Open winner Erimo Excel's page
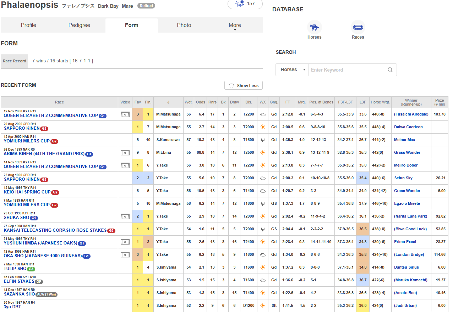The image size is (453, 315). point(405,242)
